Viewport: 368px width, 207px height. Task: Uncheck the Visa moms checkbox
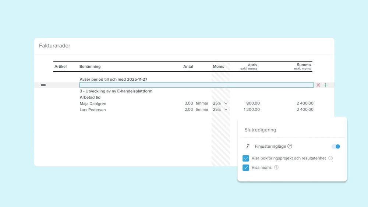[246, 168]
